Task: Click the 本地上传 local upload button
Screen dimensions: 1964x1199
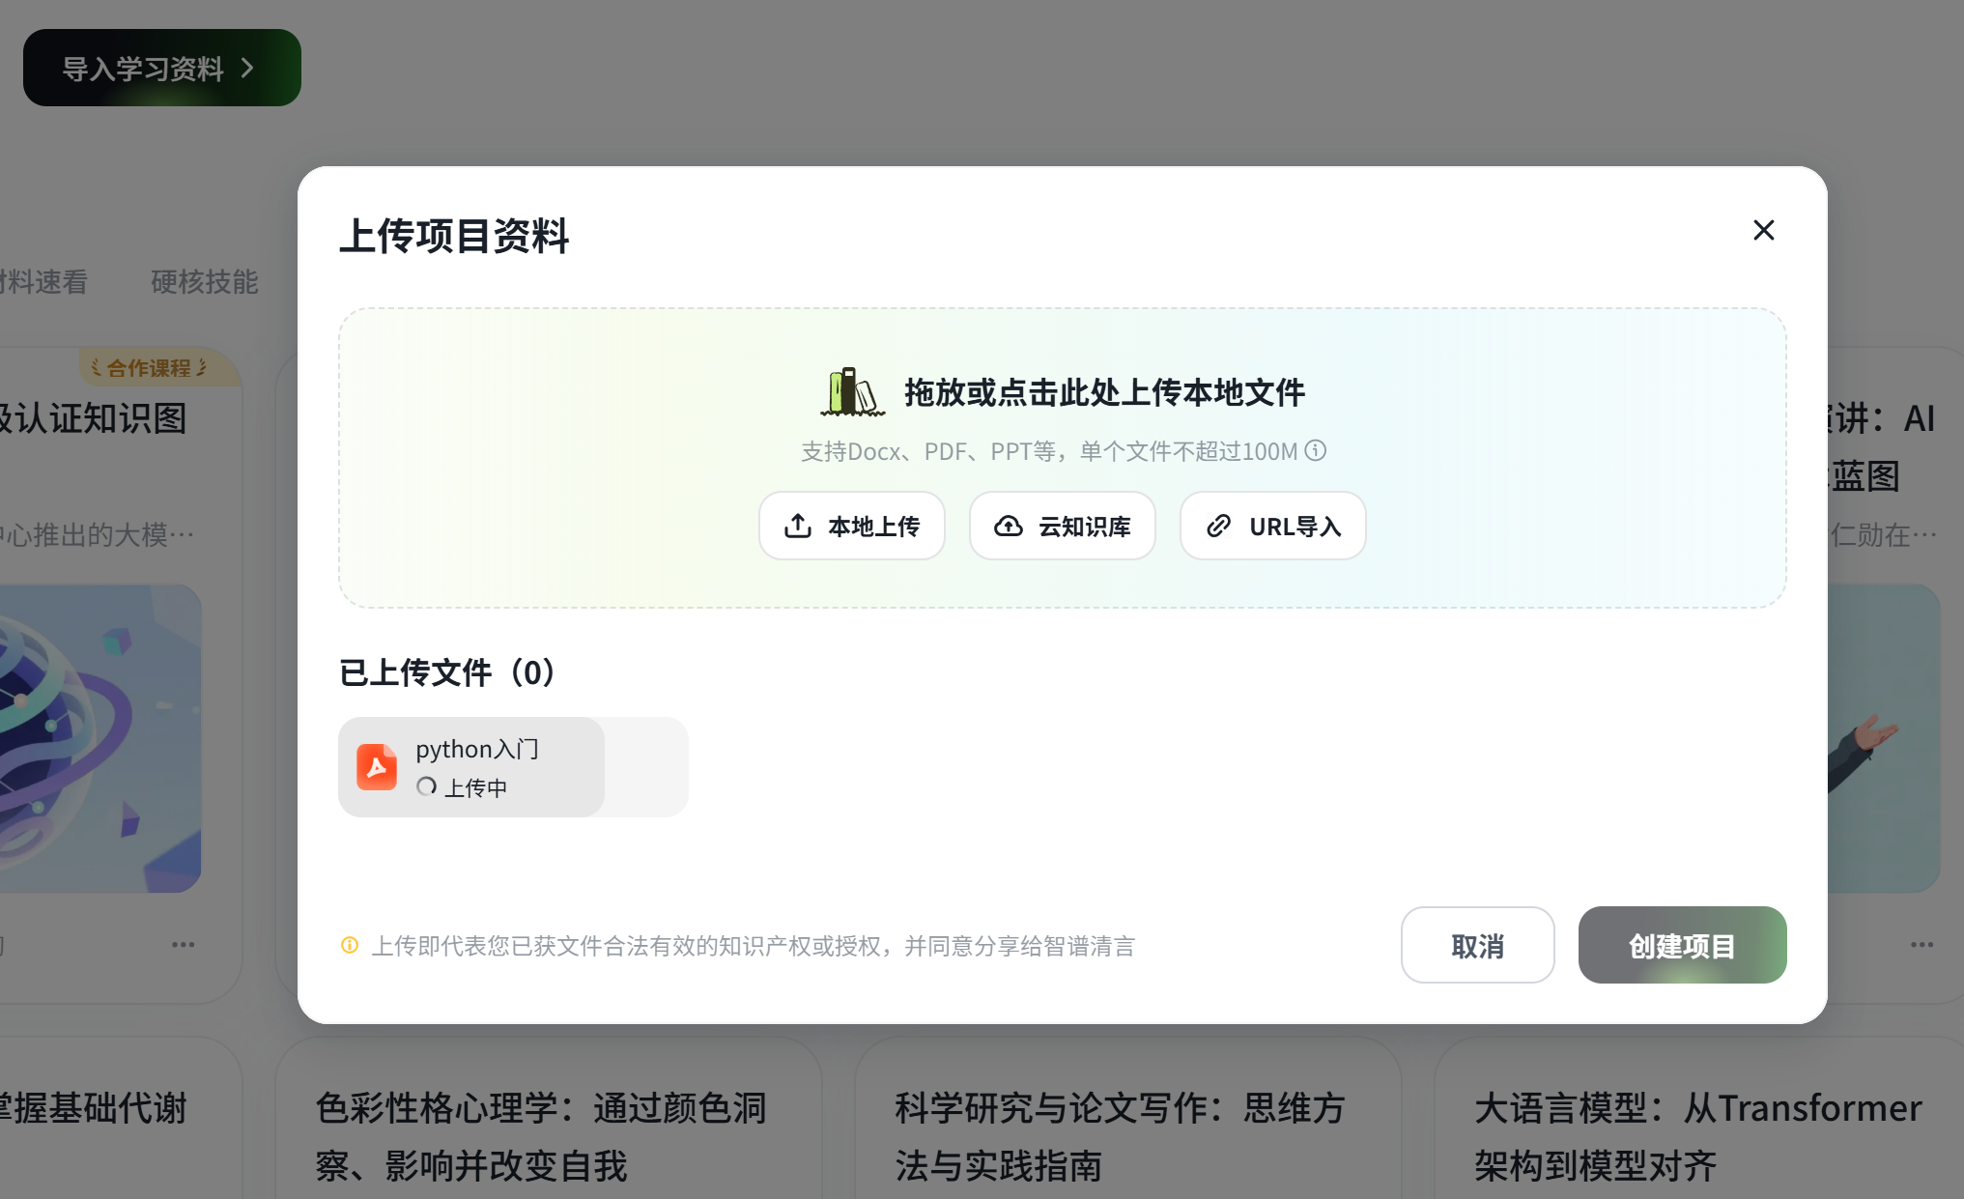Action: coord(851,526)
